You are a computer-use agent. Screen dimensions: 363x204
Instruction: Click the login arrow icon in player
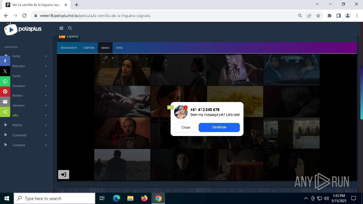click(64, 175)
